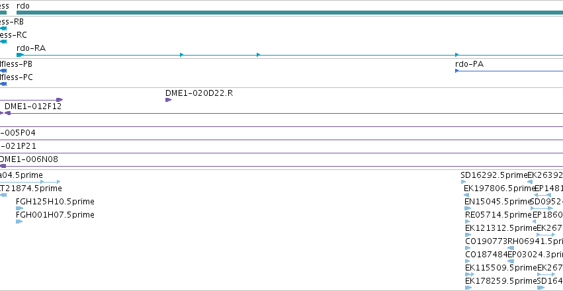
Task: Select the EP1860 EST label
Action: point(548,215)
